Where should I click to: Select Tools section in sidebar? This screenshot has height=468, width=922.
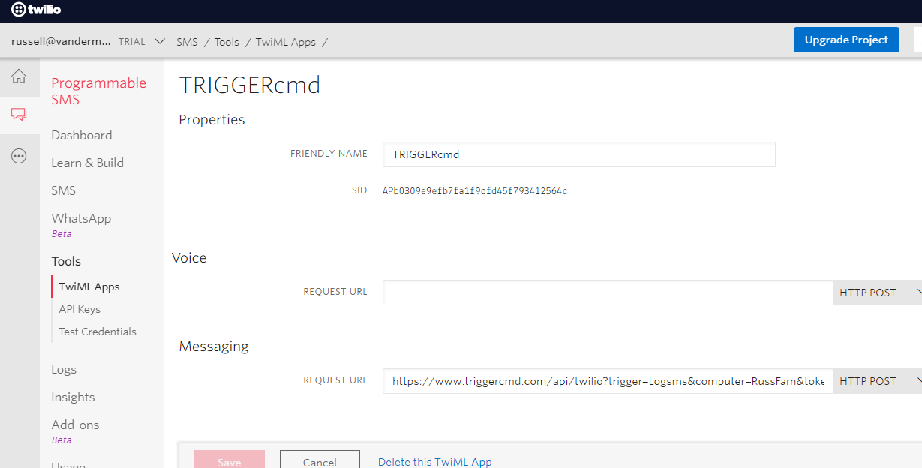click(x=66, y=261)
